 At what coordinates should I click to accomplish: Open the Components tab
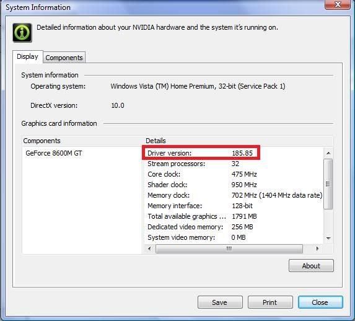[64, 58]
